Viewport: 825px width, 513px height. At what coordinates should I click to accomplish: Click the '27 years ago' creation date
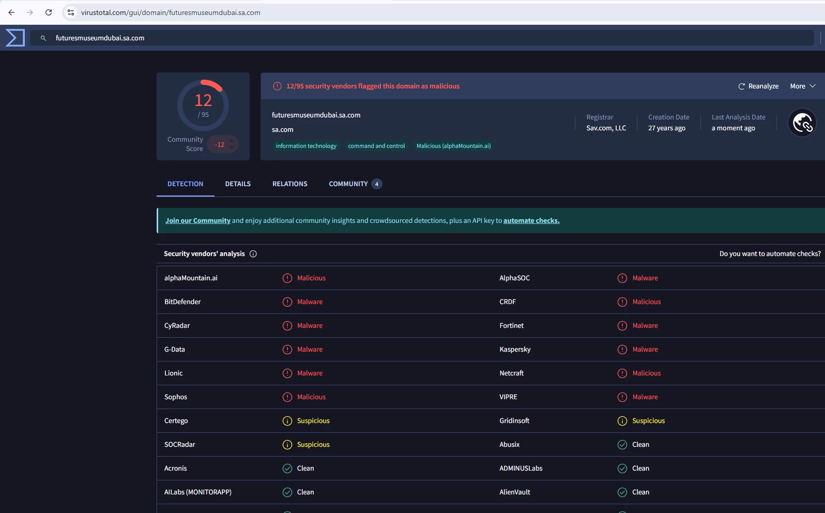(667, 128)
